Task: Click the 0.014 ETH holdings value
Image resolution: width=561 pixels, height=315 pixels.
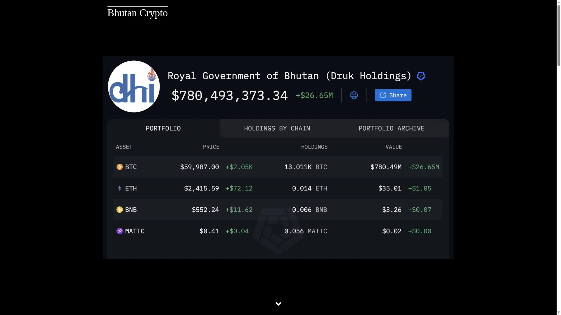Action: [309, 188]
